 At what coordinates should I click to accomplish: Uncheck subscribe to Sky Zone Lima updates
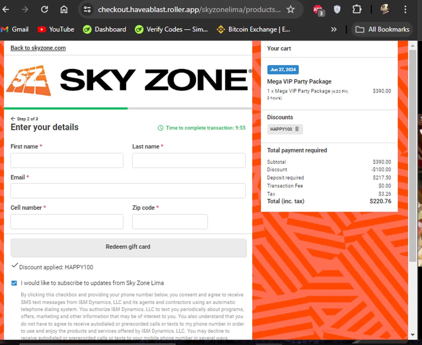tap(14, 283)
